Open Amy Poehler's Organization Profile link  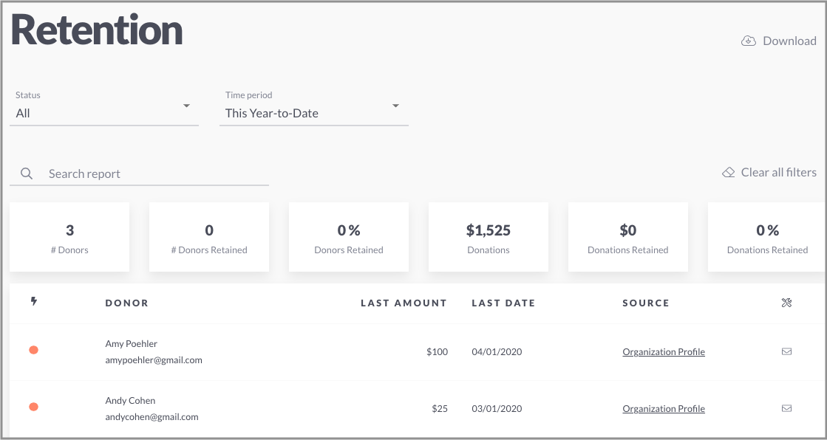click(x=664, y=352)
